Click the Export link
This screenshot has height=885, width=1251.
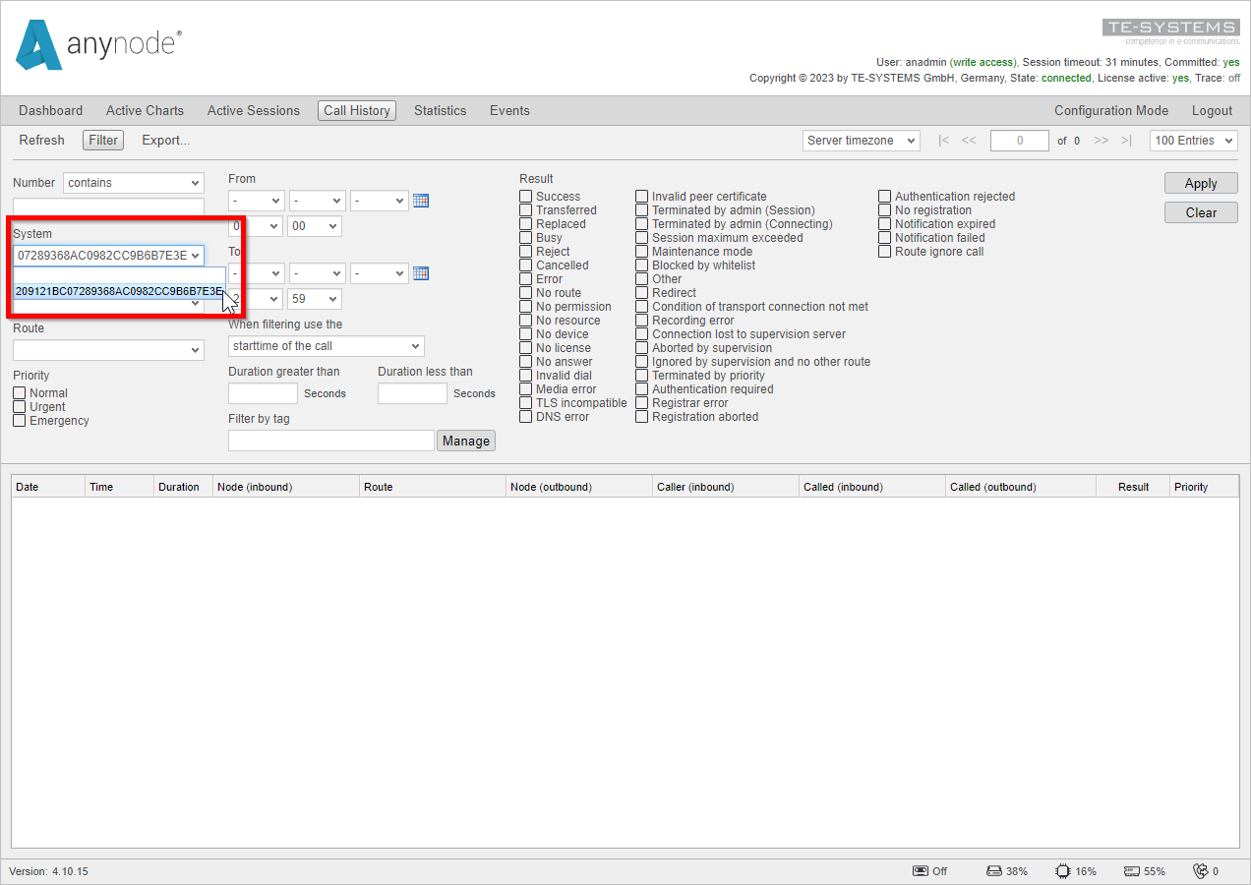pyautogui.click(x=165, y=141)
